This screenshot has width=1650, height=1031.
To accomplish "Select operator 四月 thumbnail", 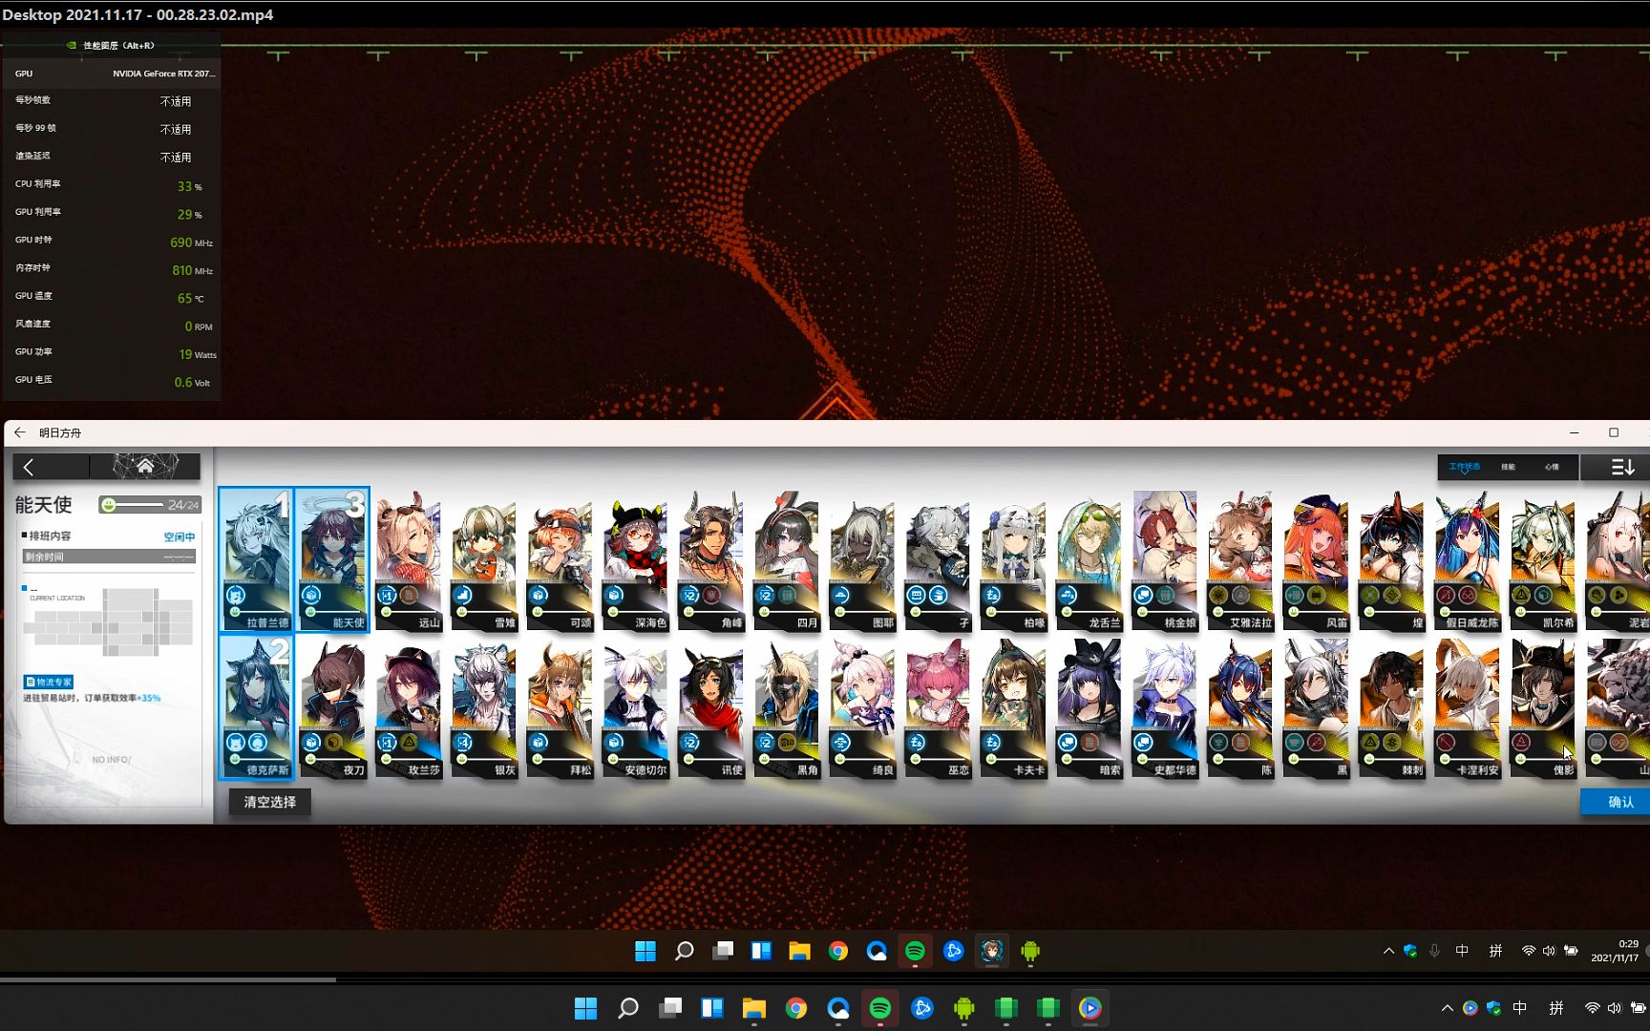I will pyautogui.click(x=787, y=560).
